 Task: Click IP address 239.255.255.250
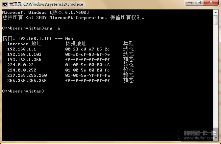[x=27, y=75]
